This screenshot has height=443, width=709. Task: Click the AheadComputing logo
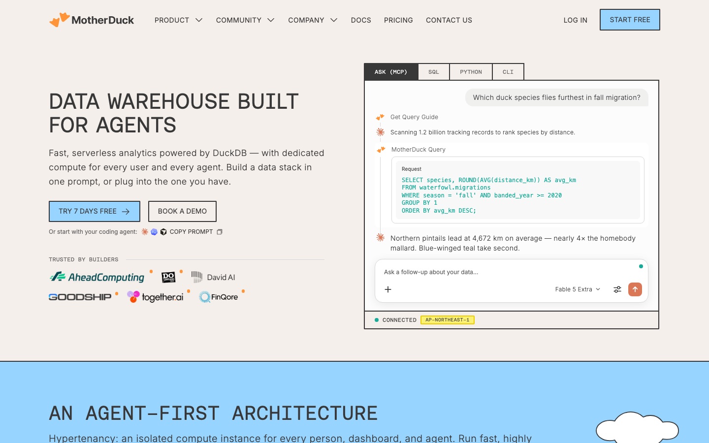click(x=97, y=277)
